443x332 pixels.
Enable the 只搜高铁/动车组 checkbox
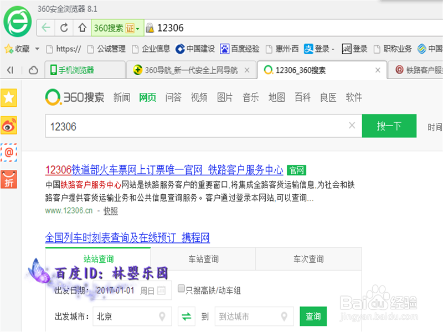click(x=181, y=288)
